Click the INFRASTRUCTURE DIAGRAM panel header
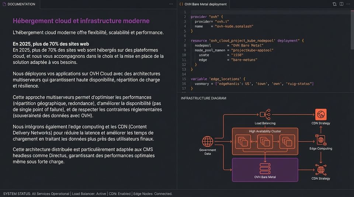The width and height of the screenshot is (354, 197). click(x=204, y=98)
